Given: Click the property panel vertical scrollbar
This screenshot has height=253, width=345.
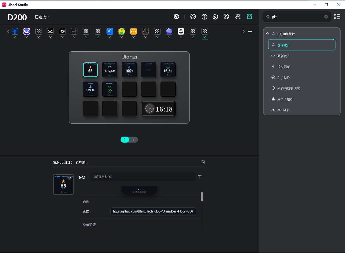Looking at the screenshot, I should 202,197.
